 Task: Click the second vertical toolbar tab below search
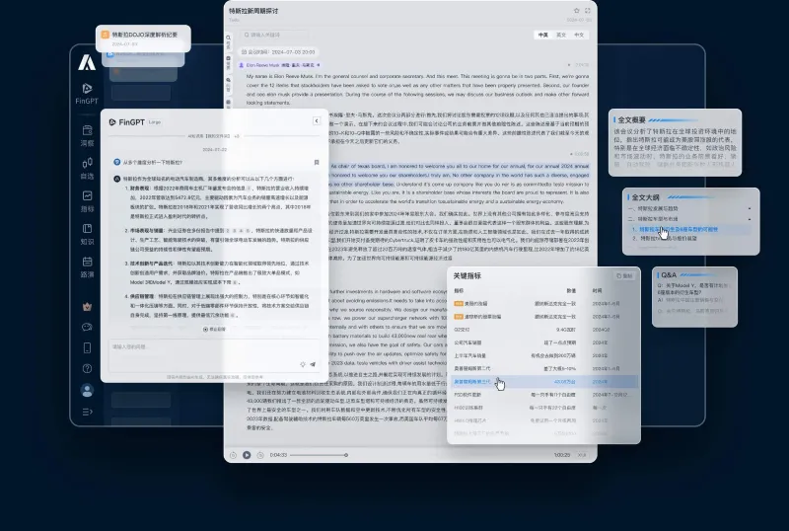click(x=228, y=62)
